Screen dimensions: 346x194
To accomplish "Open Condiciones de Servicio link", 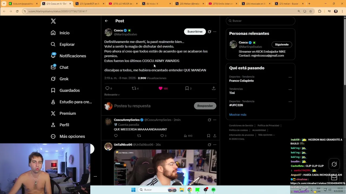I will (x=241, y=126).
